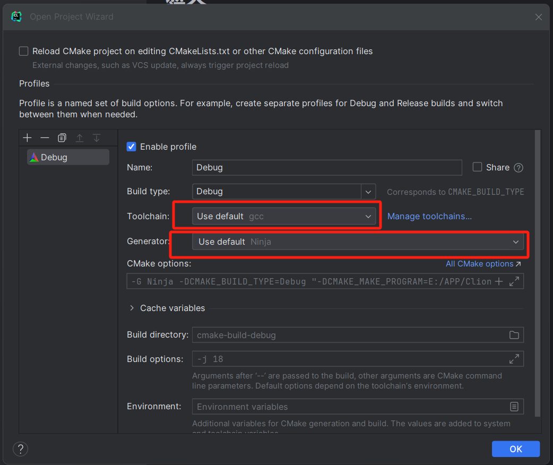Expand the Build options field
The image size is (553, 465).
pos(514,359)
